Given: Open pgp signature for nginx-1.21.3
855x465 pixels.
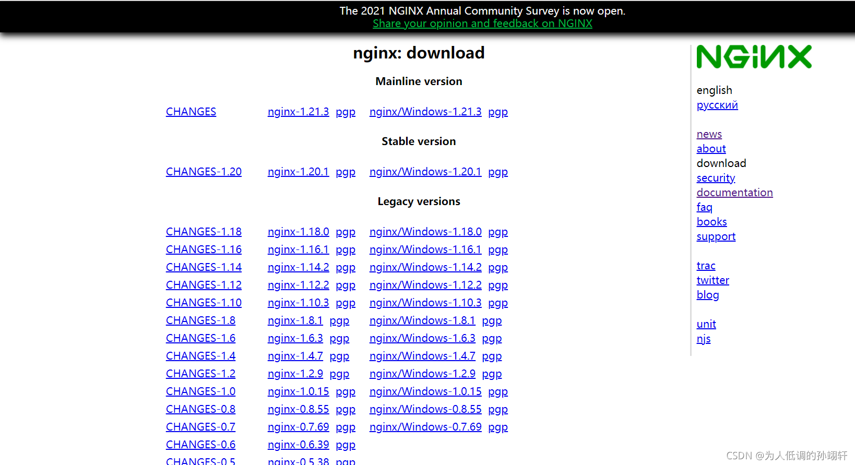Looking at the screenshot, I should pyautogui.click(x=346, y=112).
